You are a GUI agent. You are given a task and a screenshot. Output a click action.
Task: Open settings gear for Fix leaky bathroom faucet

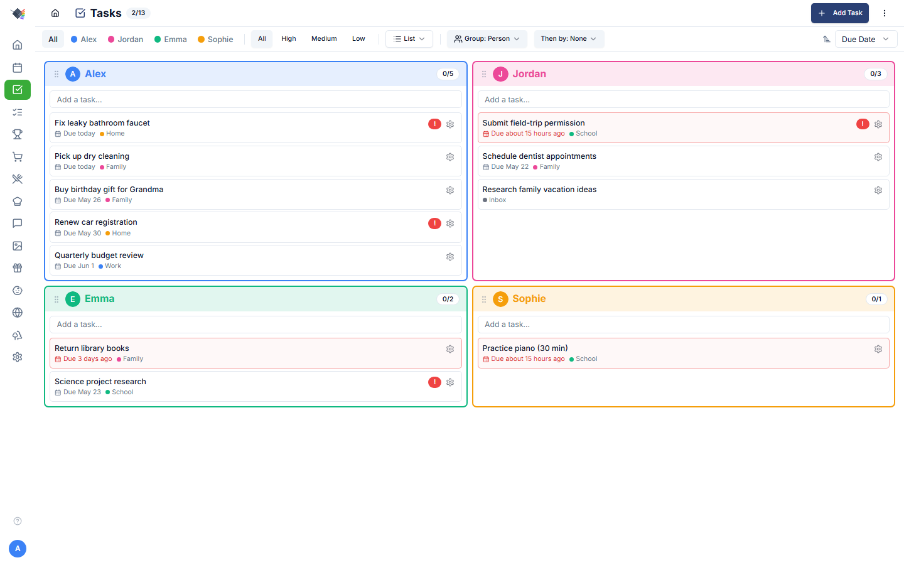450,124
